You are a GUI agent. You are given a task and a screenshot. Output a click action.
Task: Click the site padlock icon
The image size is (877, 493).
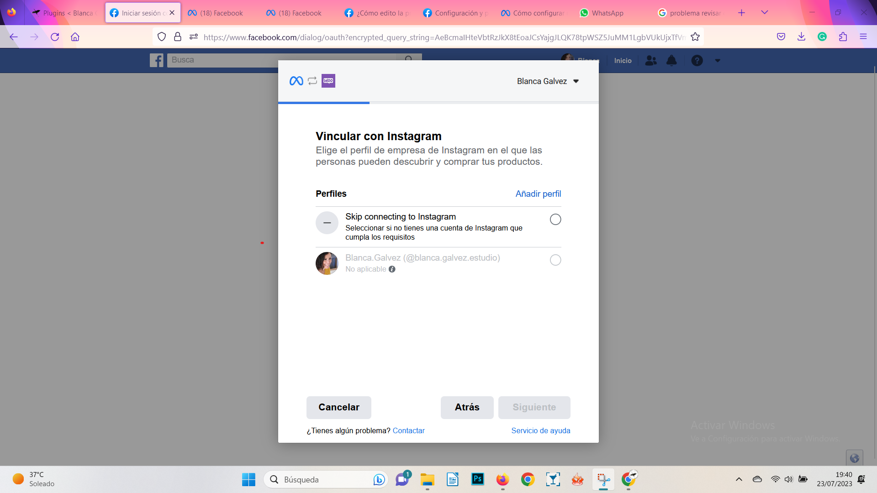point(178,37)
